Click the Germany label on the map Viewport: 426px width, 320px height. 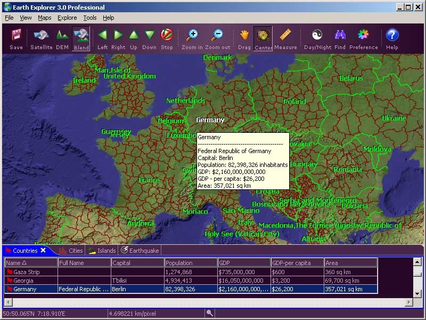[210, 119]
